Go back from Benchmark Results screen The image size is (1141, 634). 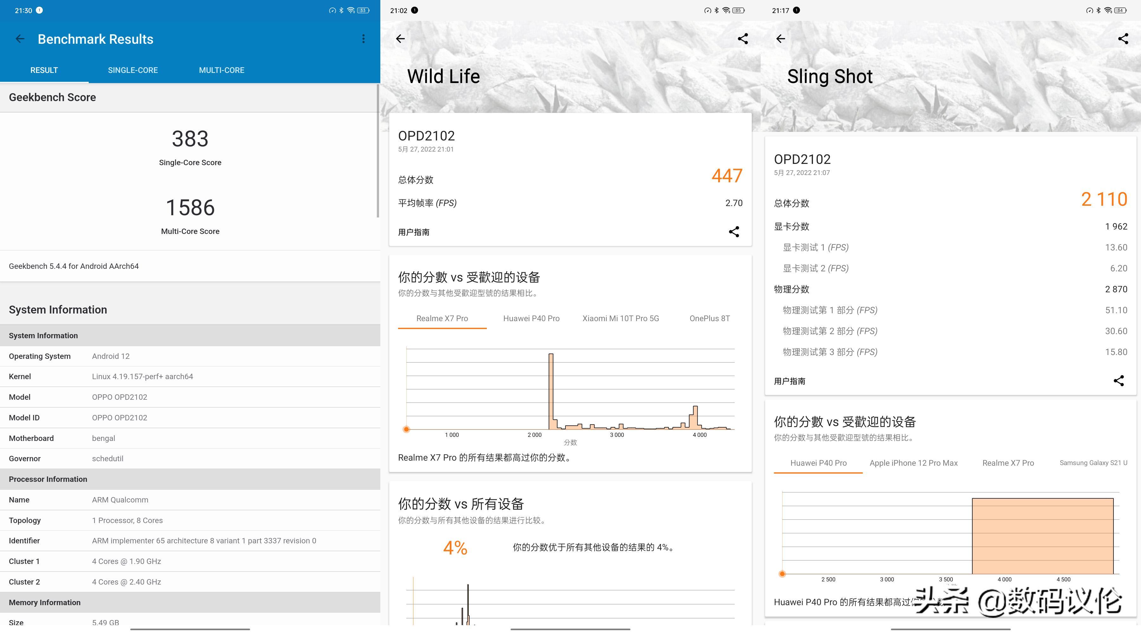[x=20, y=39]
